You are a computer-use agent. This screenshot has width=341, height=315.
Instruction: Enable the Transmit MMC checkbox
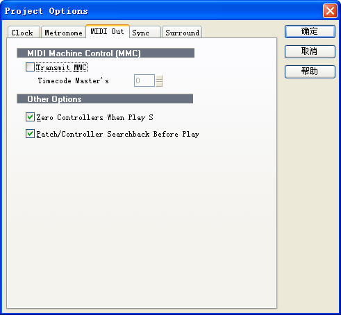click(x=30, y=67)
